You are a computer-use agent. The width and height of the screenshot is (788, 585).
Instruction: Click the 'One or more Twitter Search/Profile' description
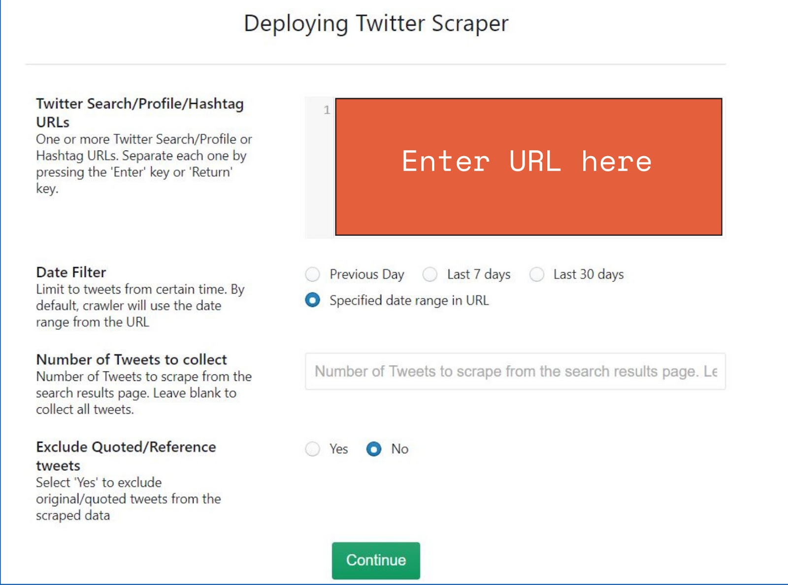pos(144,164)
